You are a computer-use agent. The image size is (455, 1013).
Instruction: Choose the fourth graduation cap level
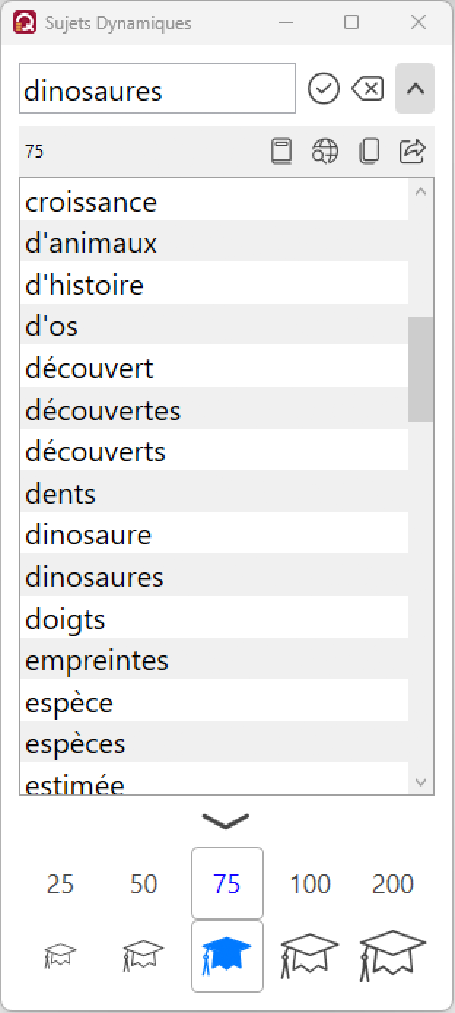(x=309, y=955)
